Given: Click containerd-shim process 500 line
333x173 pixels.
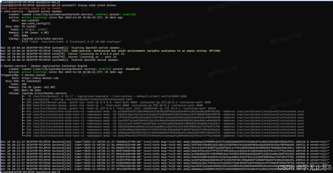Looking at the screenshot, I should [163, 121].
